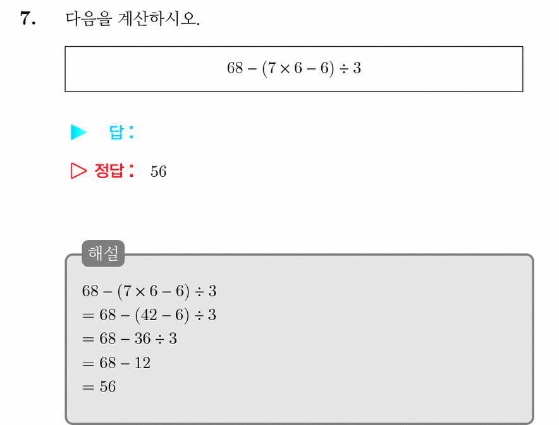
Task: Click the red 정답: label
Action: coord(114,171)
